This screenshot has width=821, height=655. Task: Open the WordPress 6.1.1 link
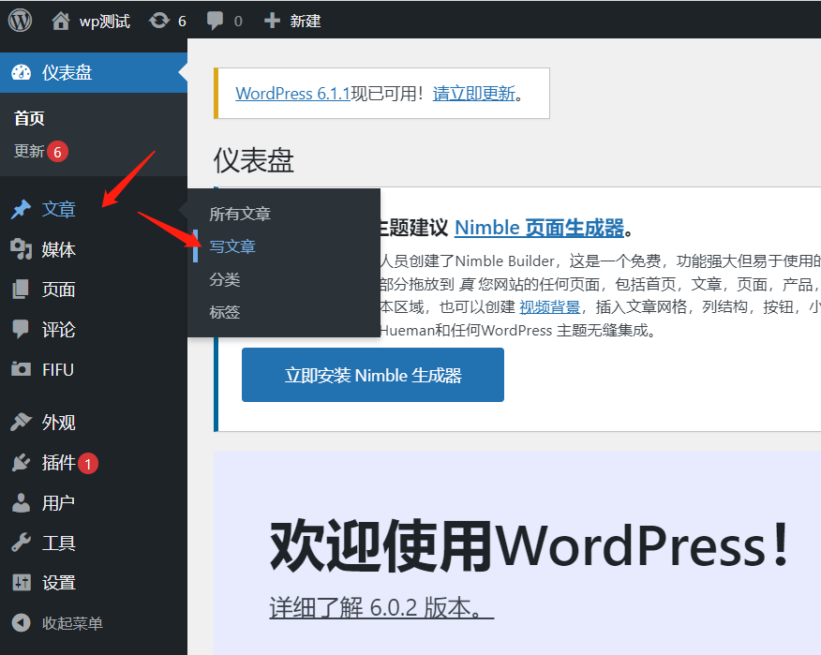[x=292, y=94]
